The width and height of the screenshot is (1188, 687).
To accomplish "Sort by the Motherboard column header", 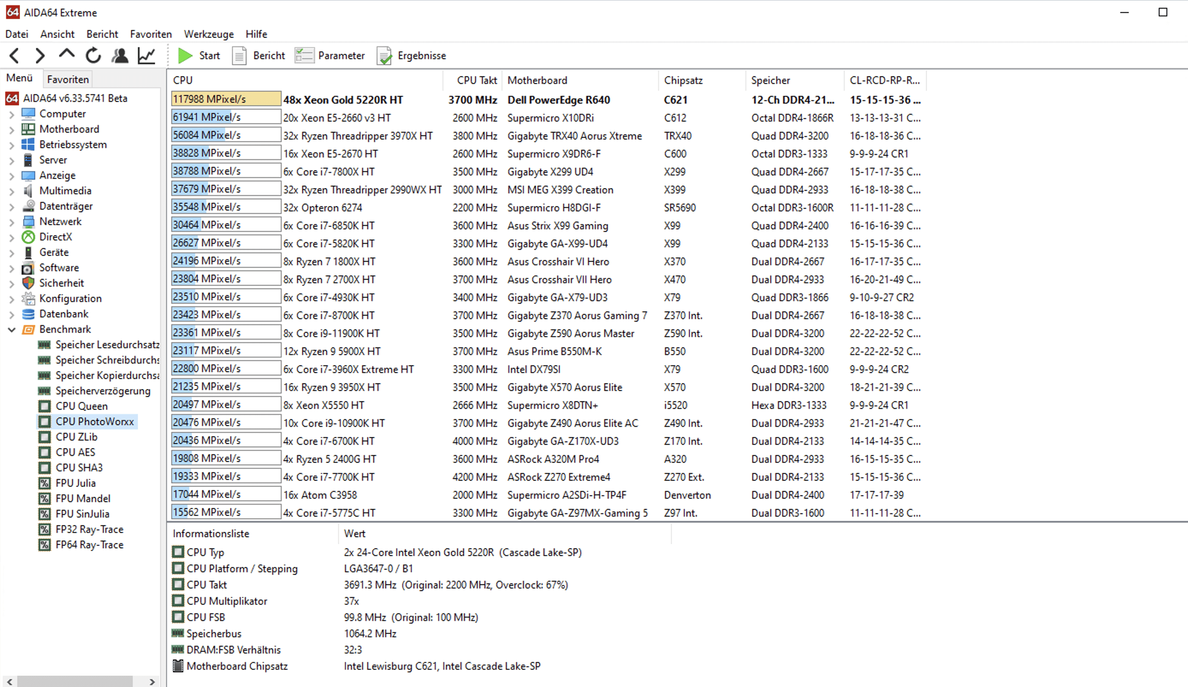I will point(580,80).
